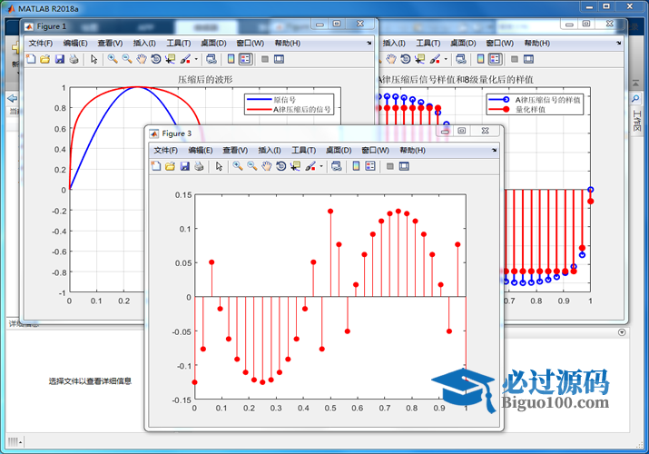Select Data Cursor tool in Figure 3
This screenshot has width=649, height=454.
(x=295, y=166)
